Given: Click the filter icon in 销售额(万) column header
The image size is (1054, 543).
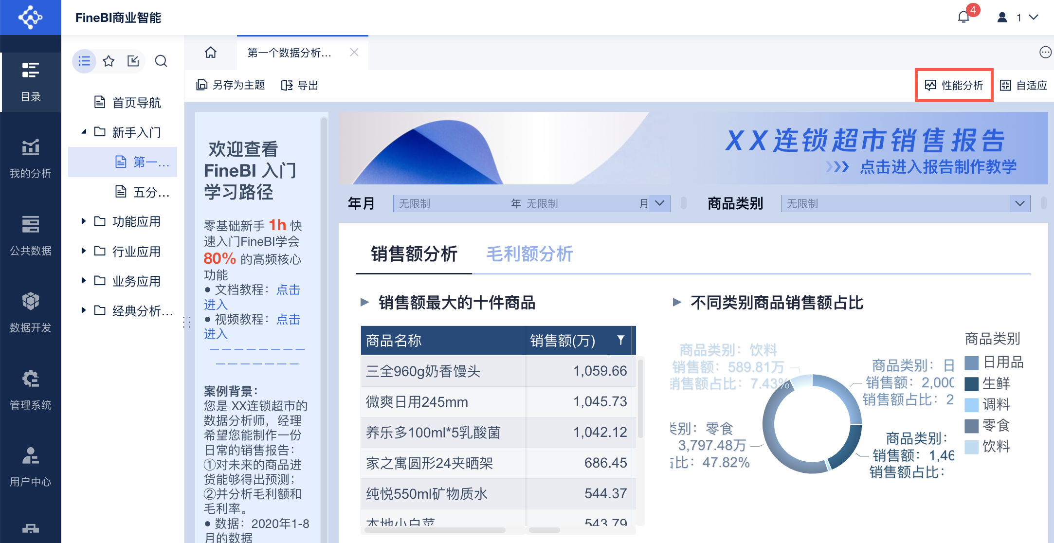Looking at the screenshot, I should tap(620, 340).
